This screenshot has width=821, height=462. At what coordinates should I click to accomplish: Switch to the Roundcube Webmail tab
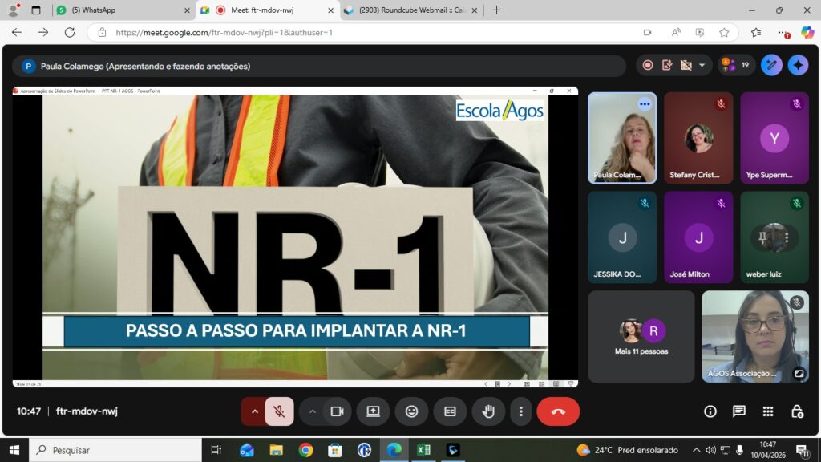pos(409,10)
